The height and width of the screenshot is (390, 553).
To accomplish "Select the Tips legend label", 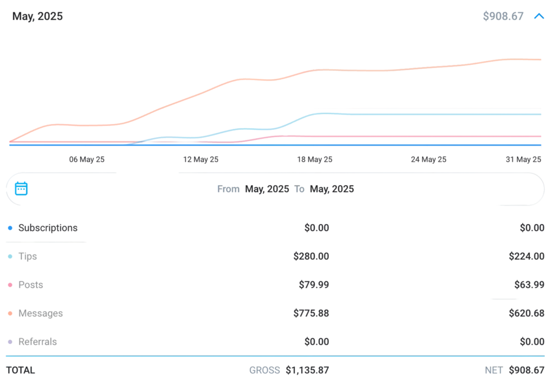I will [x=28, y=257].
